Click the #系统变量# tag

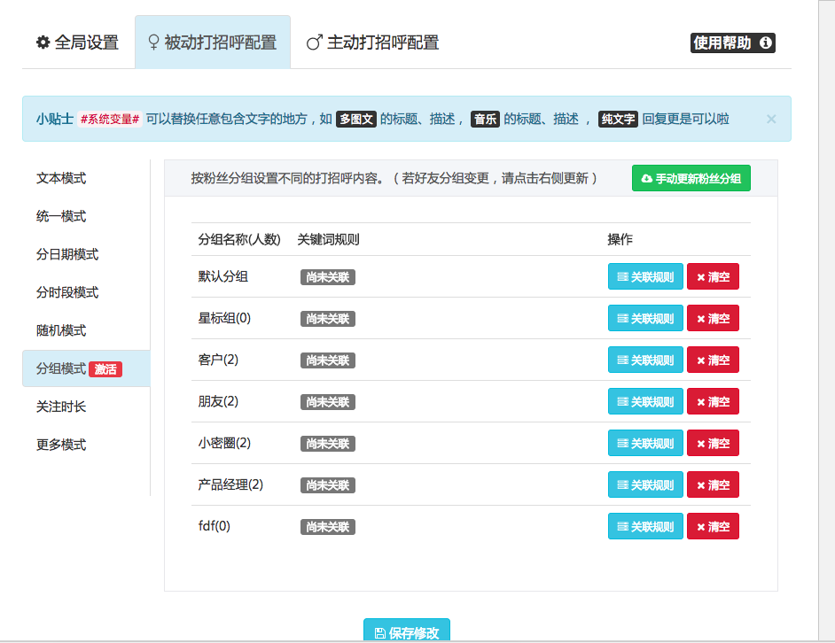(110, 120)
